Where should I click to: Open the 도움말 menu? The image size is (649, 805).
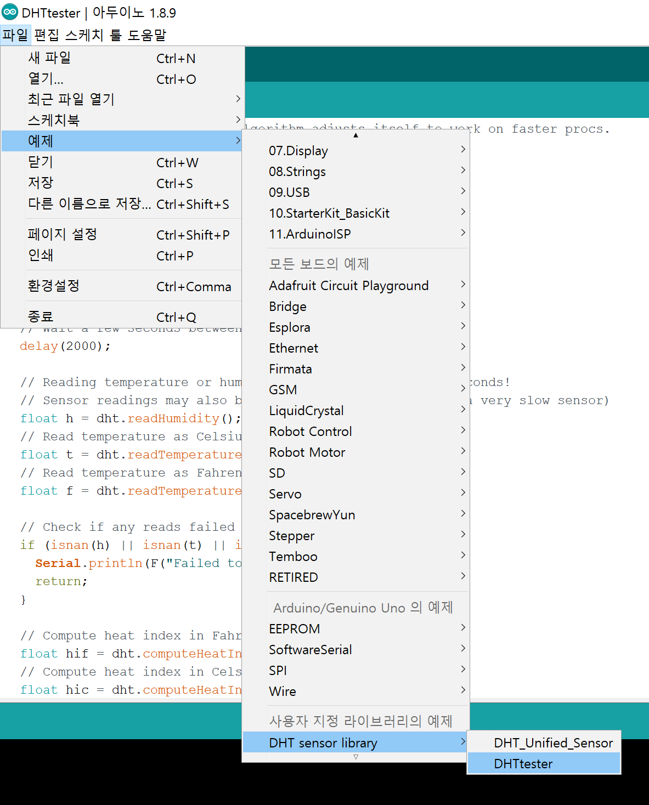coord(147,35)
